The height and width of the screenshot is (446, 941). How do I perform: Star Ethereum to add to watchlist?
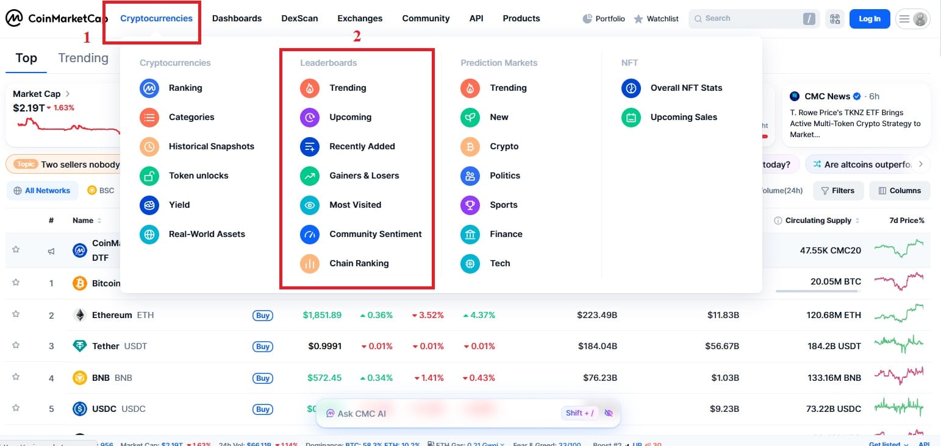tap(16, 314)
